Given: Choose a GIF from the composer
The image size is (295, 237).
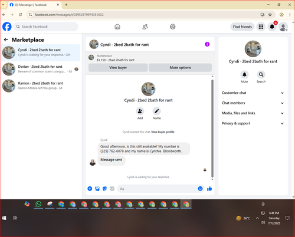Looking at the screenshot, I should 112,189.
